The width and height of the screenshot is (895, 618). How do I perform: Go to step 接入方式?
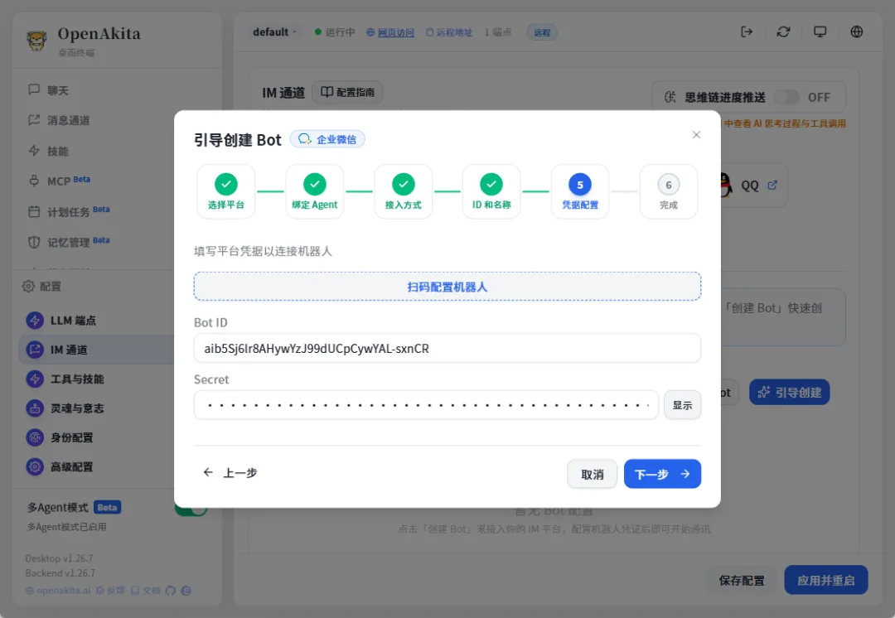pos(403,191)
